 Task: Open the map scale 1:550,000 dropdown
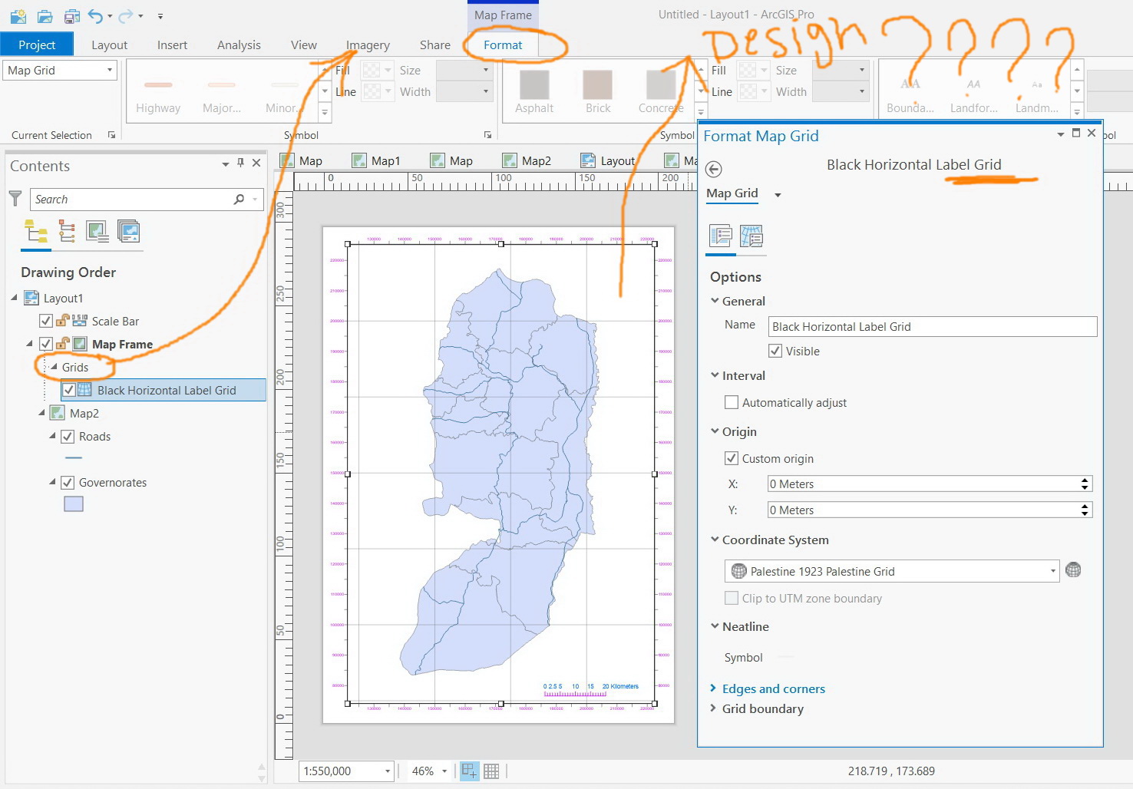[x=388, y=771]
